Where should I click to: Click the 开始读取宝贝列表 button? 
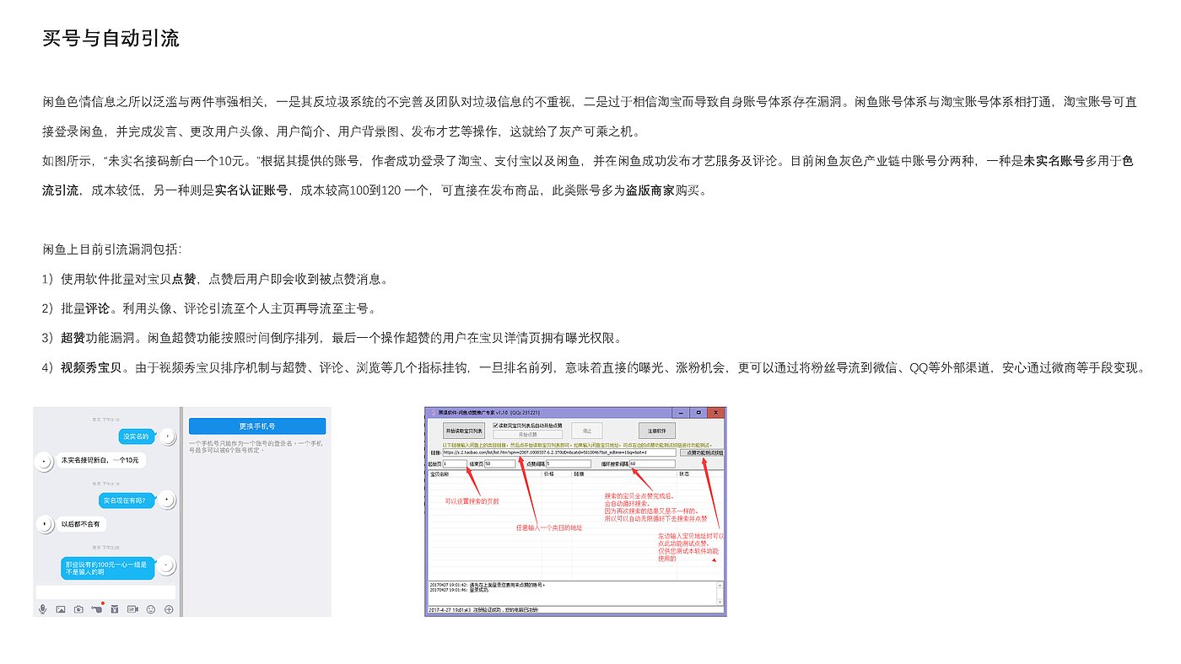tap(463, 430)
